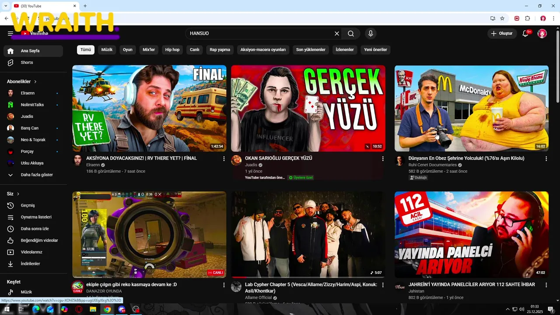Select the Müzik filter chip
The width and height of the screenshot is (560, 315).
107,50
